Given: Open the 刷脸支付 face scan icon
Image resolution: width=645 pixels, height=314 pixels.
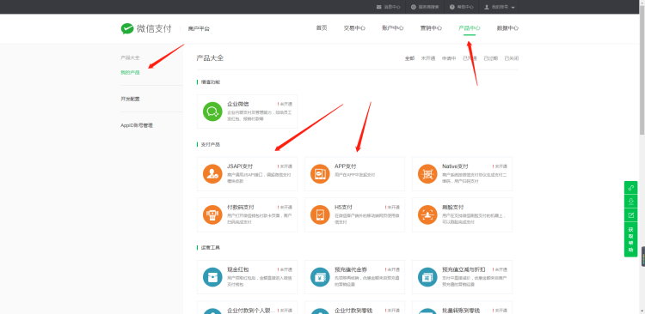Looking at the screenshot, I should click(427, 214).
